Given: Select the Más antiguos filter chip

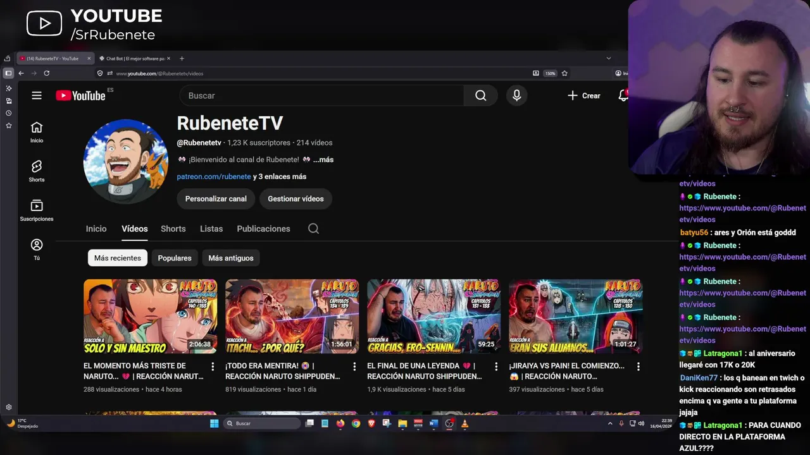Looking at the screenshot, I should [x=231, y=258].
